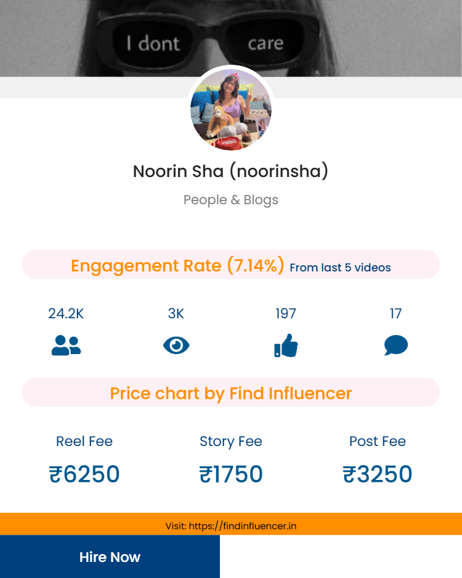Click the 197 likes count
Image resolution: width=462 pixels, height=578 pixels.
point(286,313)
